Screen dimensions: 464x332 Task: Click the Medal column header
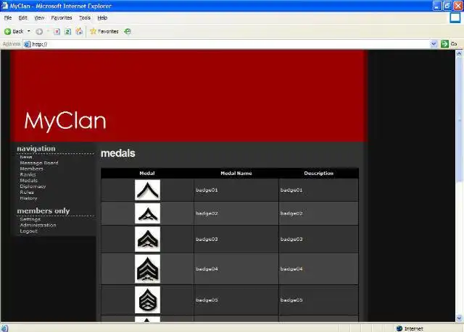tap(147, 173)
